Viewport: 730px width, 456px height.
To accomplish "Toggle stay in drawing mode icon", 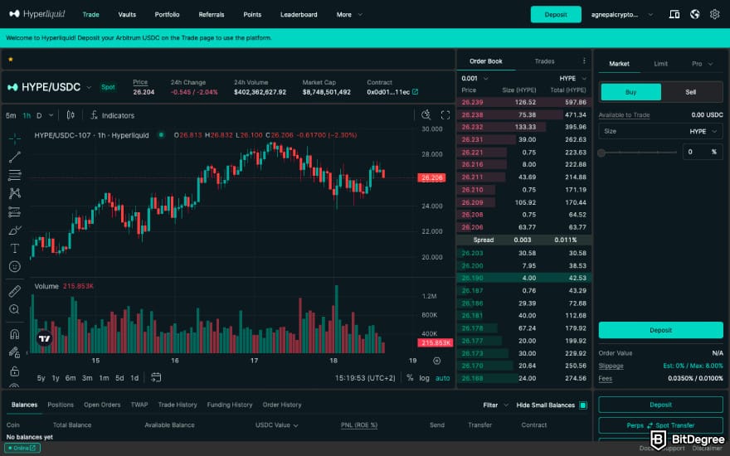I will coord(15,352).
